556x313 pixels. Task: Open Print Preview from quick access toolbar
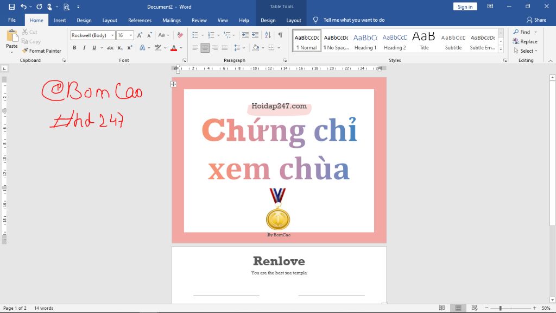66,7
